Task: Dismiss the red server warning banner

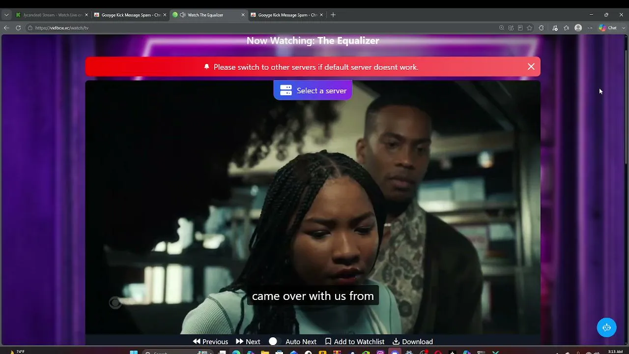Action: coord(531,67)
